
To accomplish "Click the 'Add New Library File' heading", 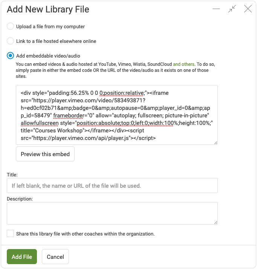I will click(48, 9).
